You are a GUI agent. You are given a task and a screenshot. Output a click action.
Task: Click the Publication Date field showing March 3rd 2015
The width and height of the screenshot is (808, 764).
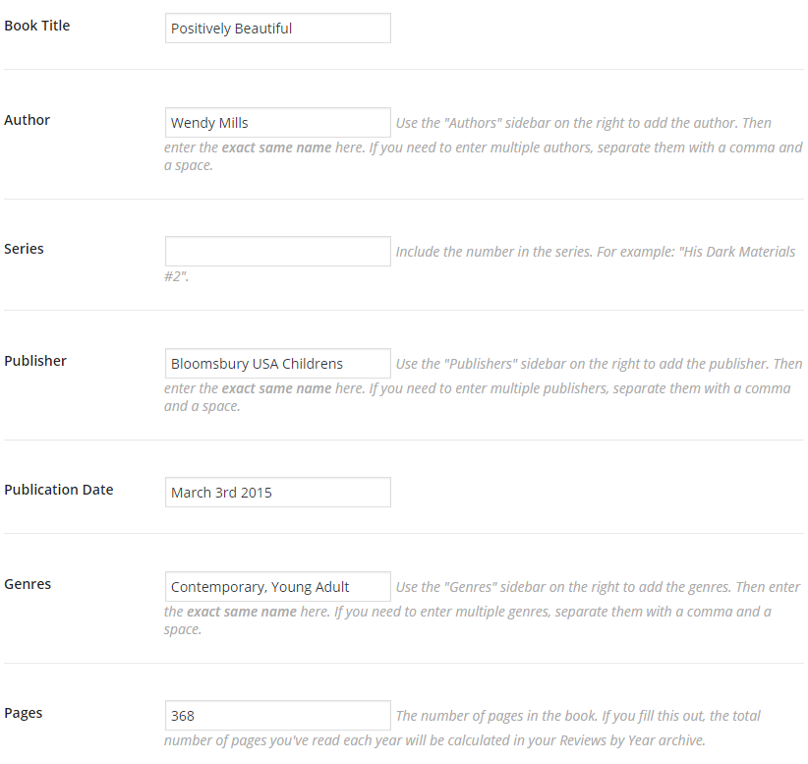click(278, 493)
